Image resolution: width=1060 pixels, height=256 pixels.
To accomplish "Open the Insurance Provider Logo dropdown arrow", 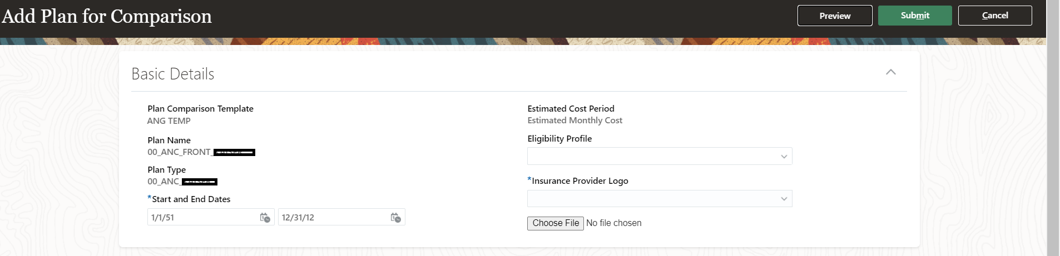I will point(784,199).
